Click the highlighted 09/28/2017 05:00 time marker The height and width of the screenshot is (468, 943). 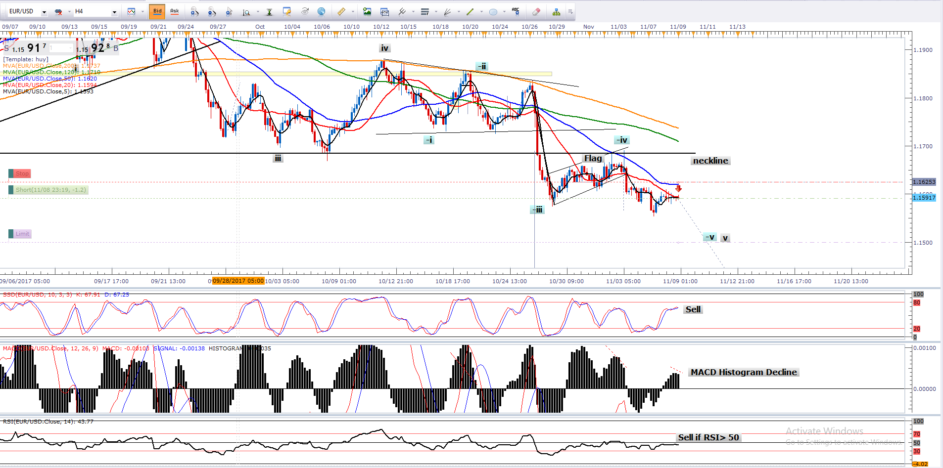pos(238,281)
